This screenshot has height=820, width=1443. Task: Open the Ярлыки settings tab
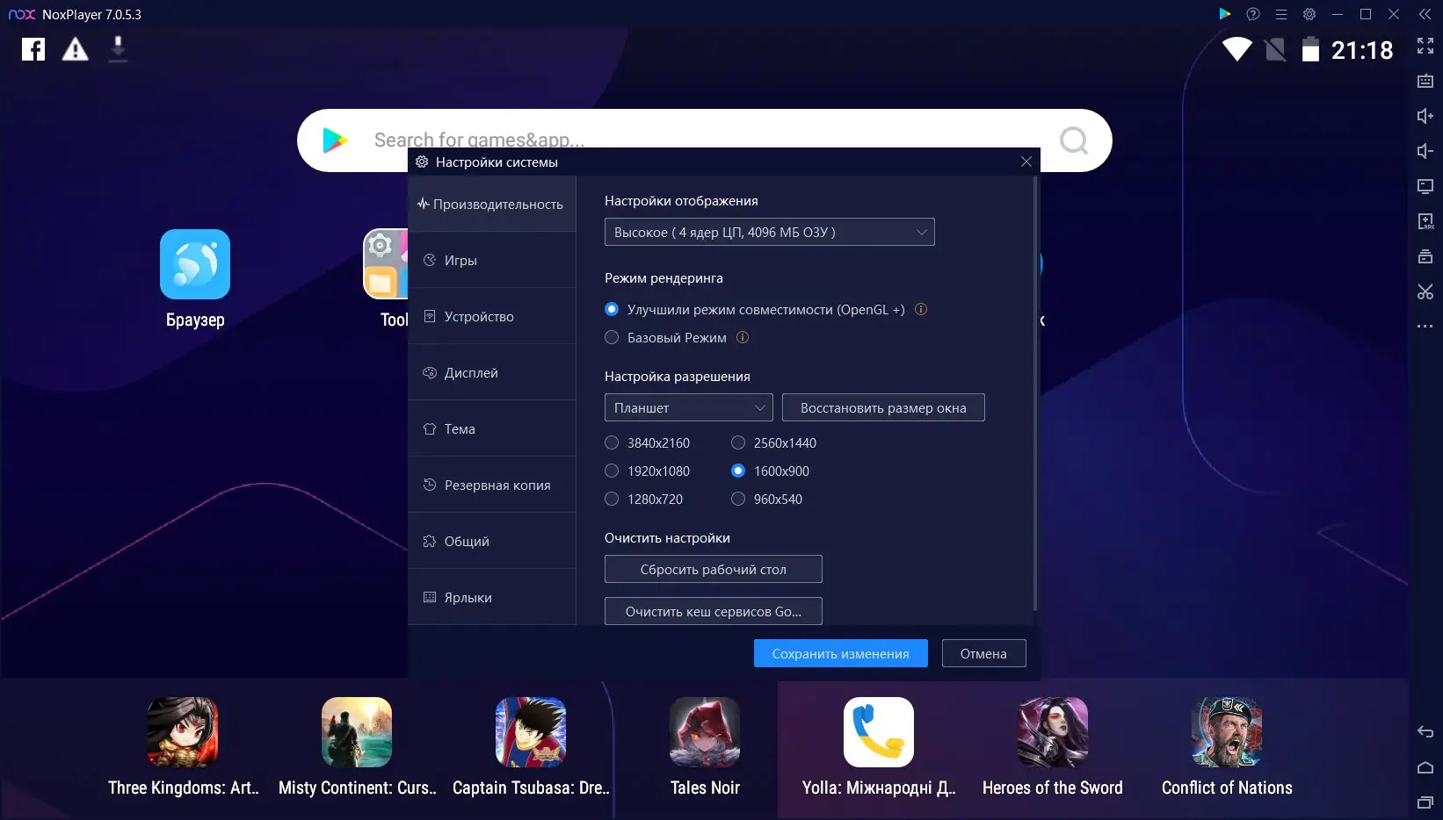492,597
